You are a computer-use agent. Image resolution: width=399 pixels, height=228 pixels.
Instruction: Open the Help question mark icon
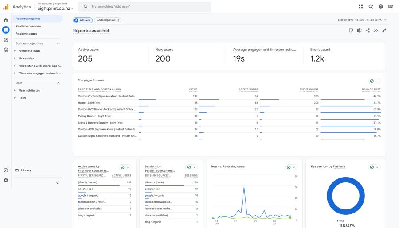[x=380, y=7]
